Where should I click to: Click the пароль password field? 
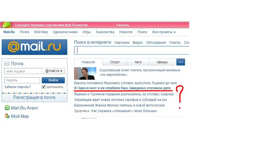point(22,80)
